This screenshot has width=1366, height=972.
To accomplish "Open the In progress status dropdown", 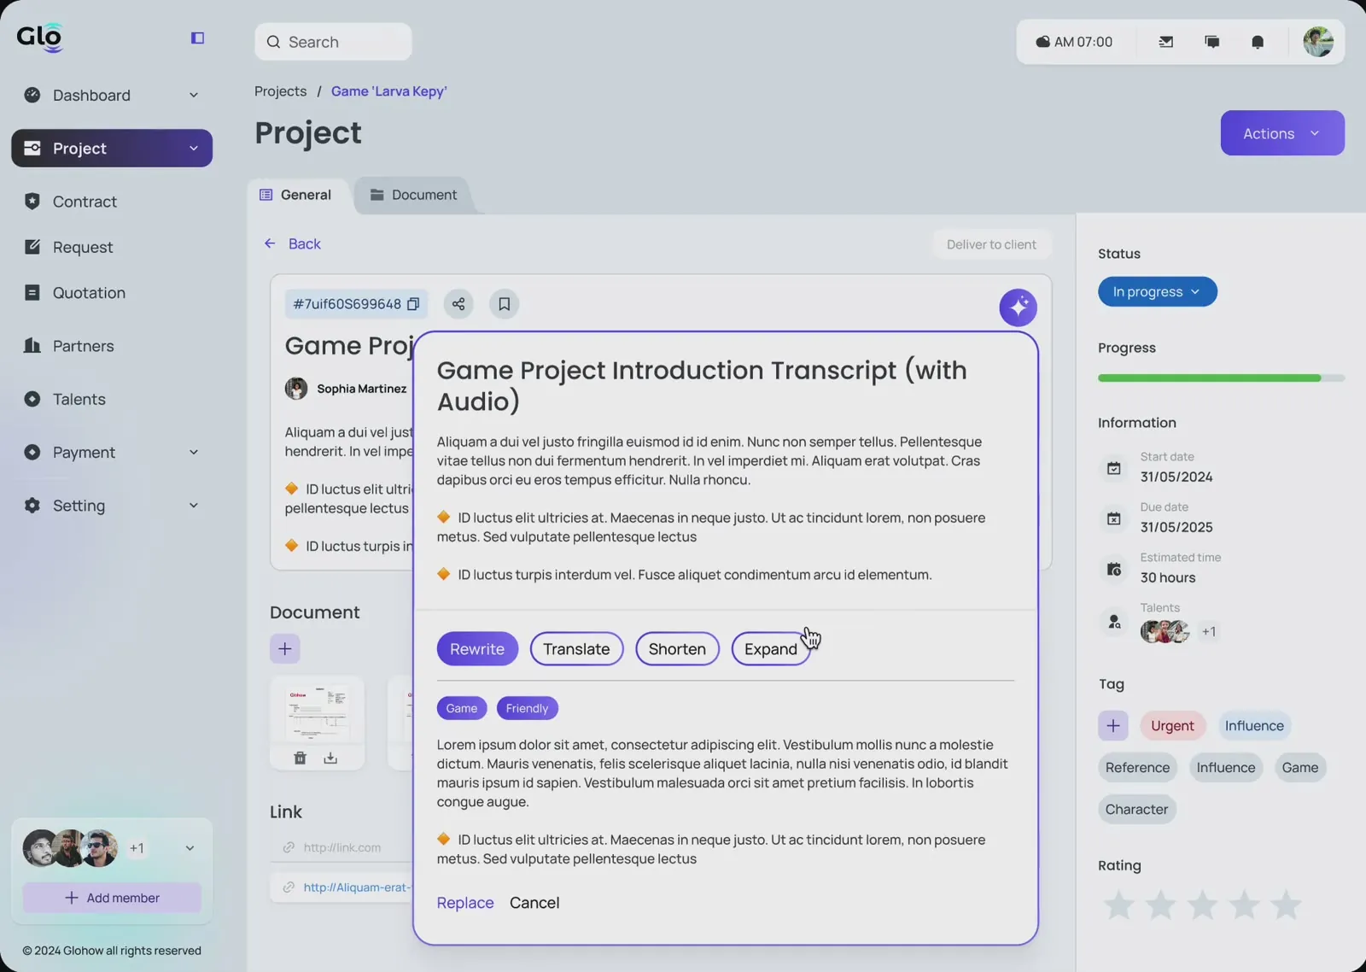I will pyautogui.click(x=1157, y=291).
